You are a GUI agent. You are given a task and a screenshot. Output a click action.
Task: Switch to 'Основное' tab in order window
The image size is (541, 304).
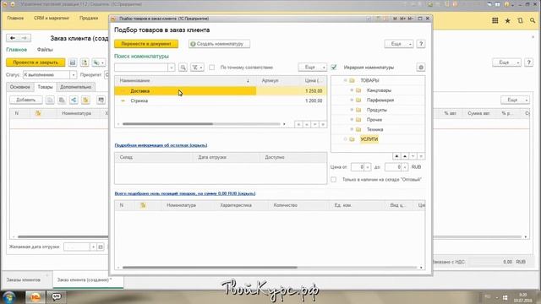[20, 87]
